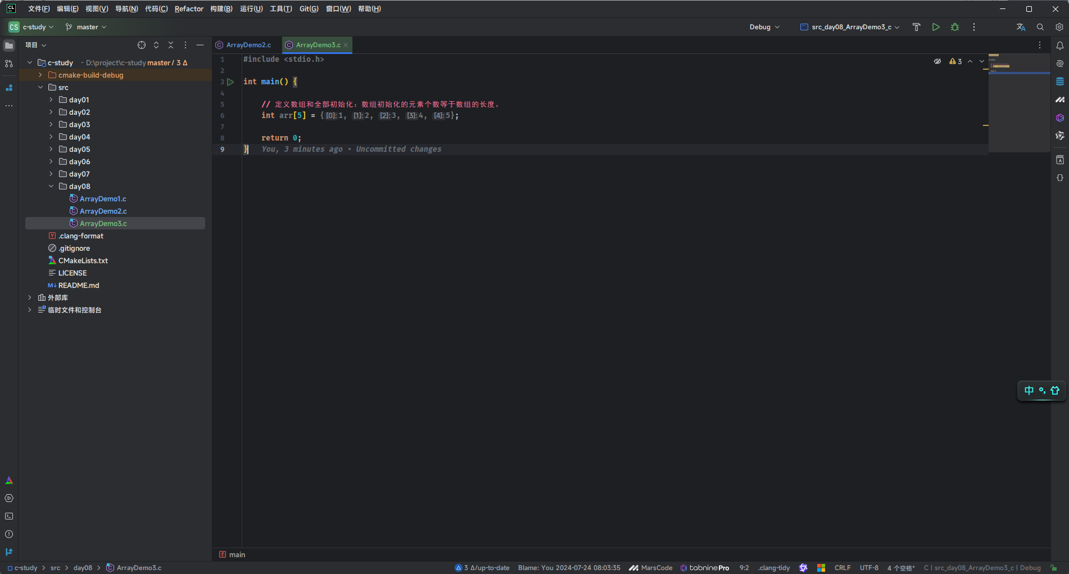Screen dimensions: 1069x574
Task: Toggle the Project tool window folder button
Action: 9,46
